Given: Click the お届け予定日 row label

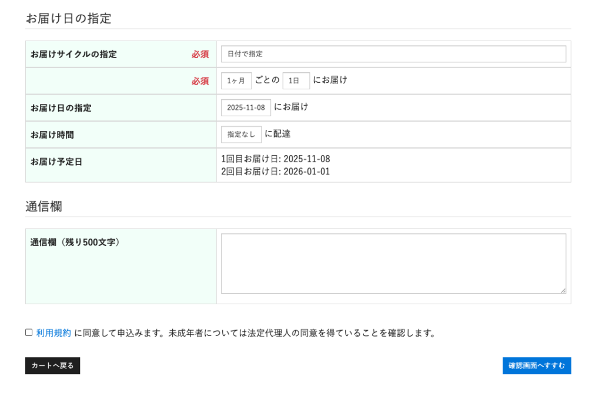Looking at the screenshot, I should click(56, 162).
